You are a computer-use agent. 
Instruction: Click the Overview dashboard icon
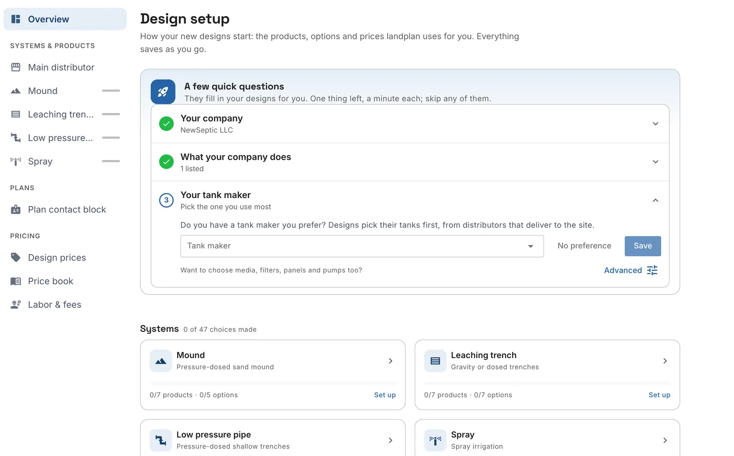click(x=16, y=19)
